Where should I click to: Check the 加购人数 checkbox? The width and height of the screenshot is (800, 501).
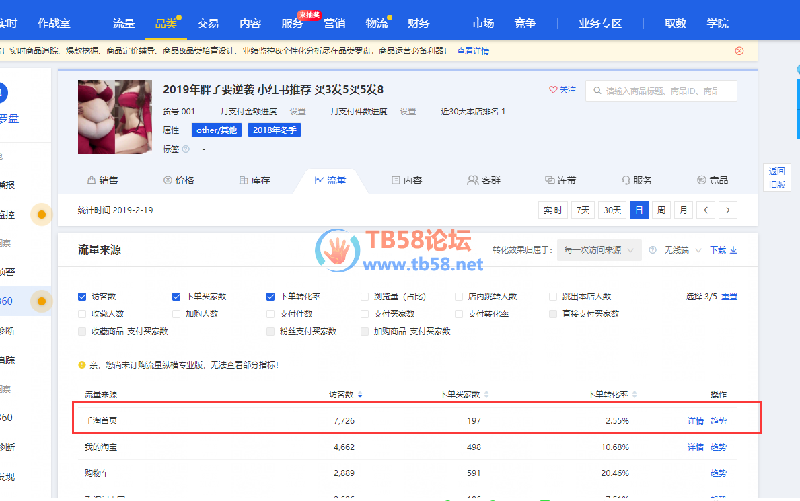click(176, 314)
